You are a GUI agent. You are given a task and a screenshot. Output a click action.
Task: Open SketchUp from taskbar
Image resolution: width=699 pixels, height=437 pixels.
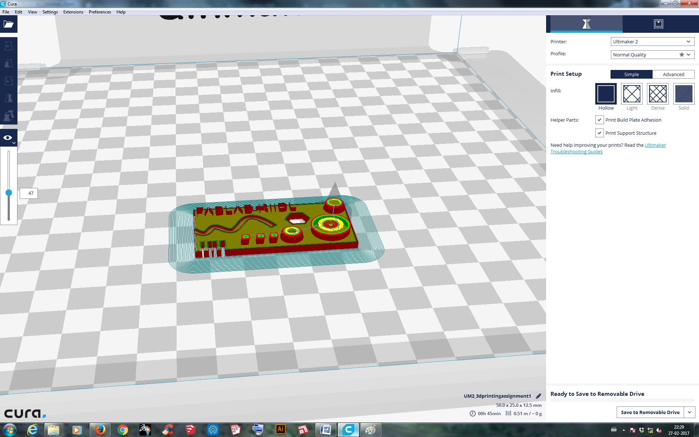(x=190, y=430)
